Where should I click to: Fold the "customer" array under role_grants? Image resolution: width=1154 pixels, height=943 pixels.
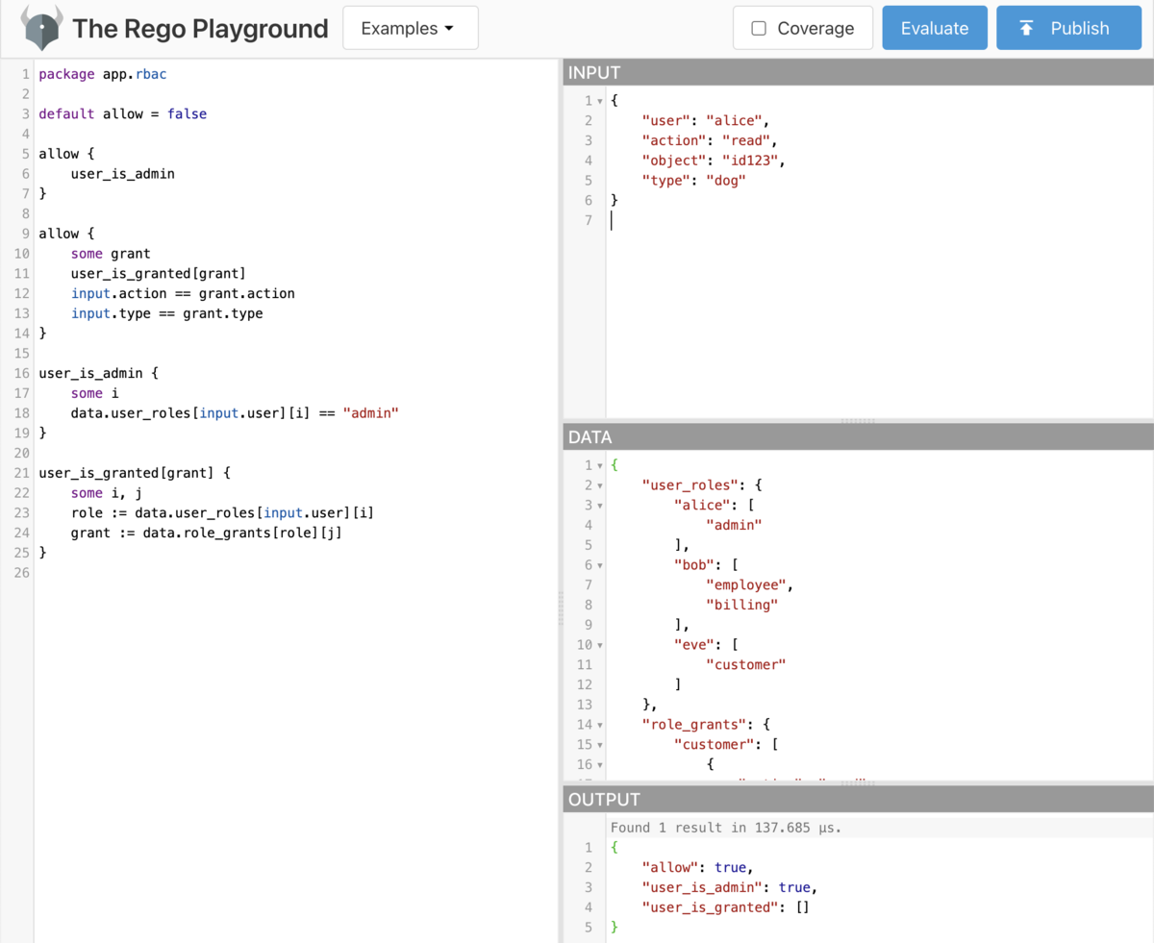tap(600, 745)
